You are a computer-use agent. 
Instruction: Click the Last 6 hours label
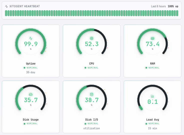click(159, 6)
